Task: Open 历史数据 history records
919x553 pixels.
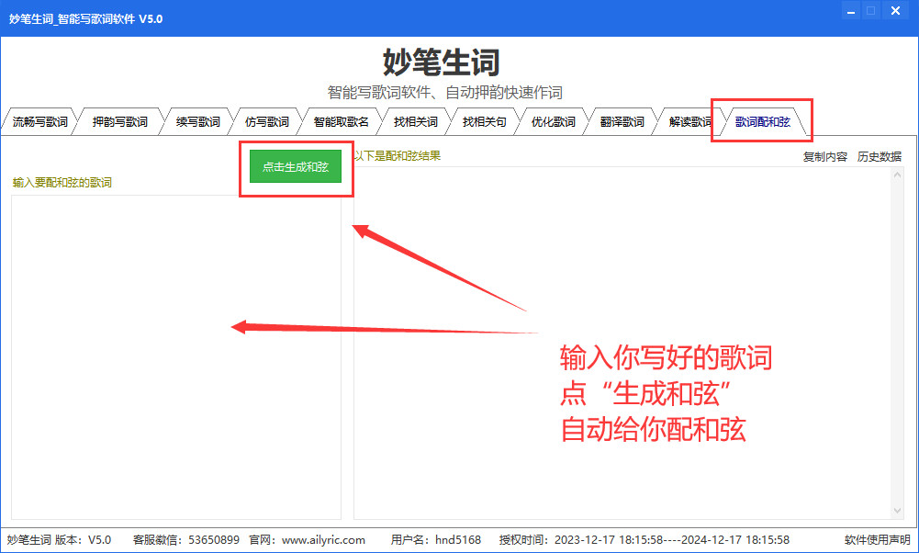Action: [880, 156]
